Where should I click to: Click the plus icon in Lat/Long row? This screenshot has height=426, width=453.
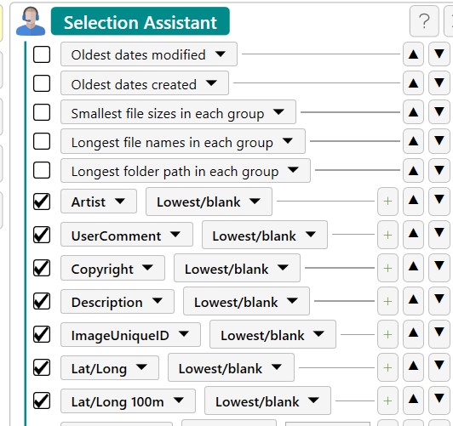click(x=387, y=367)
